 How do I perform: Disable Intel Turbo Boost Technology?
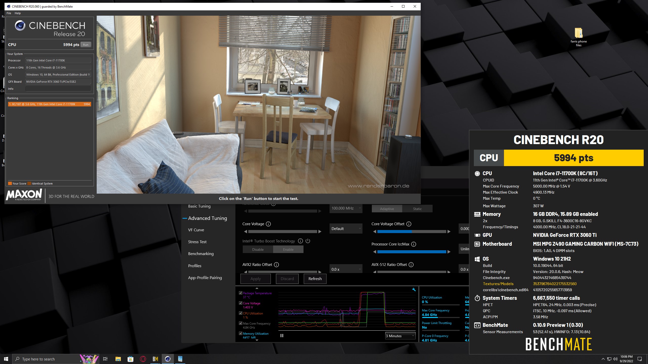[x=258, y=249]
